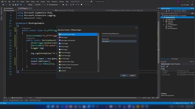Open the View menu
The height and width of the screenshot is (109, 195).
(x=13, y=2)
